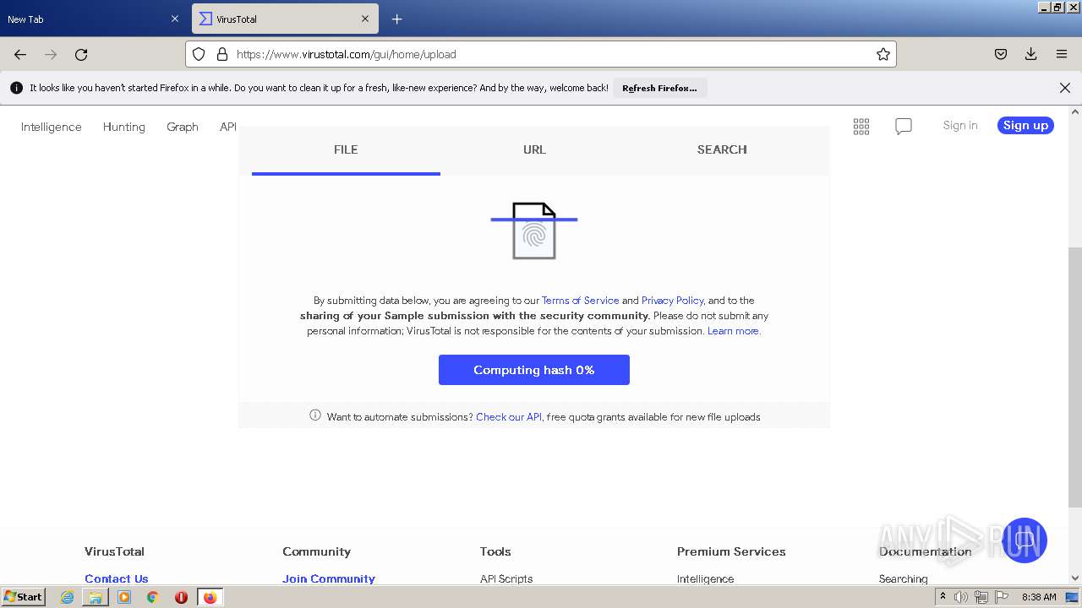This screenshot has height=608, width=1082.
Task: View site security lock information
Action: (222, 54)
